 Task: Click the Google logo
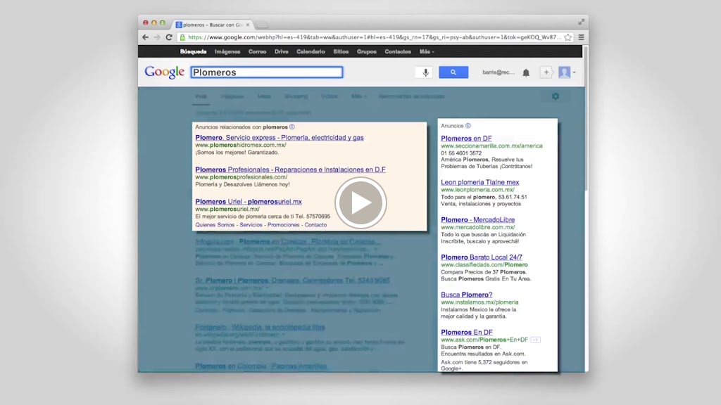tap(164, 72)
